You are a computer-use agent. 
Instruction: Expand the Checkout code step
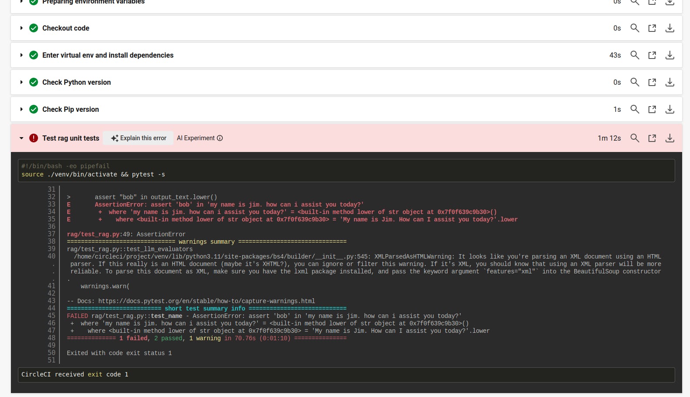tap(21, 28)
